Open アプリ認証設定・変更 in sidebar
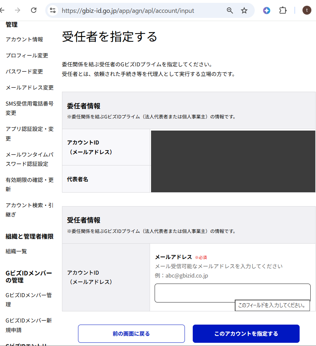 30,133
